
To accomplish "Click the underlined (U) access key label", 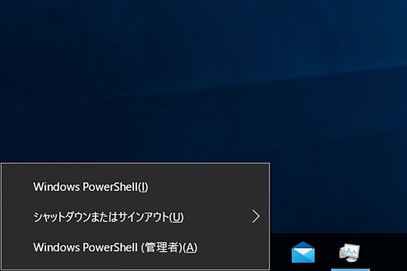I will pyautogui.click(x=176, y=217).
